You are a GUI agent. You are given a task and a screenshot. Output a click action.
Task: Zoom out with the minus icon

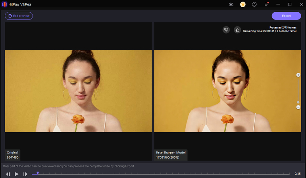pos(298,107)
